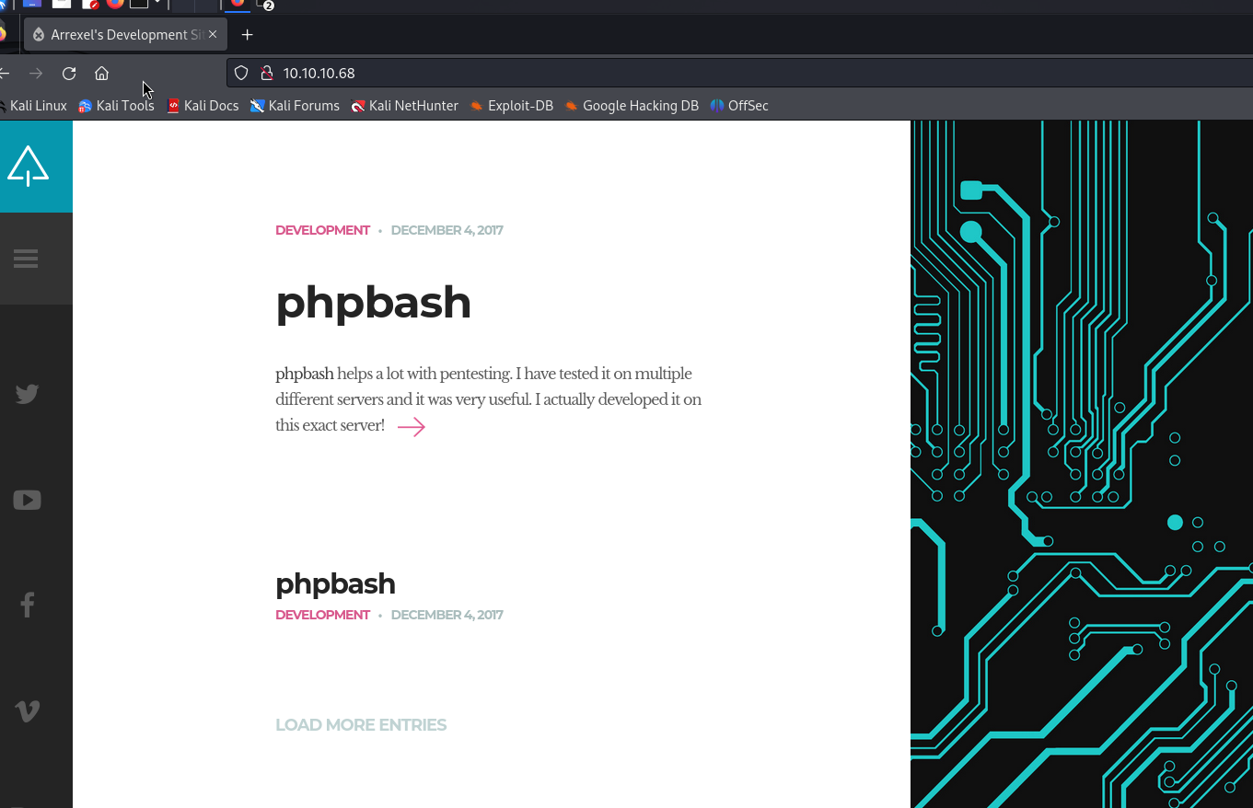The width and height of the screenshot is (1253, 808).
Task: Open the Exploit-DB bookmark
Action: pyautogui.click(x=512, y=106)
